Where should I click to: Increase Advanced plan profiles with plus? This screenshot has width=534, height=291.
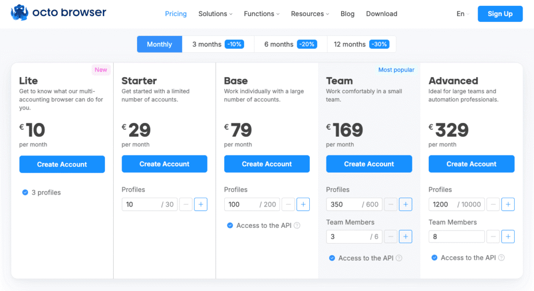click(x=508, y=204)
